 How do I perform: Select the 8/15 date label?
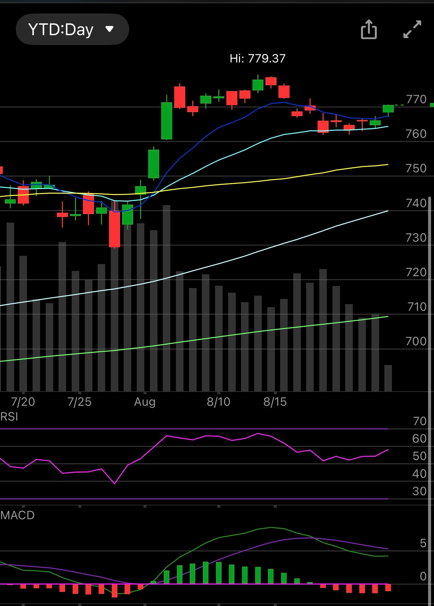275,402
